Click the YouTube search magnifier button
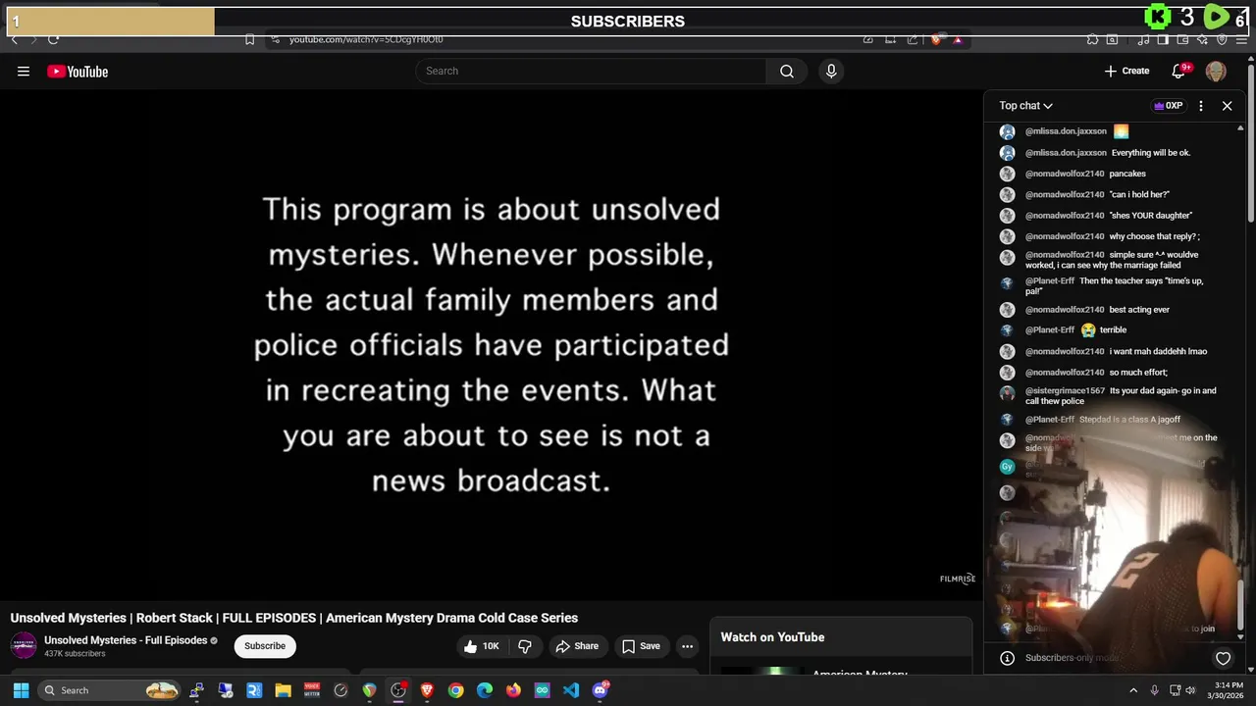Screen dimensions: 1256x706 [787, 71]
